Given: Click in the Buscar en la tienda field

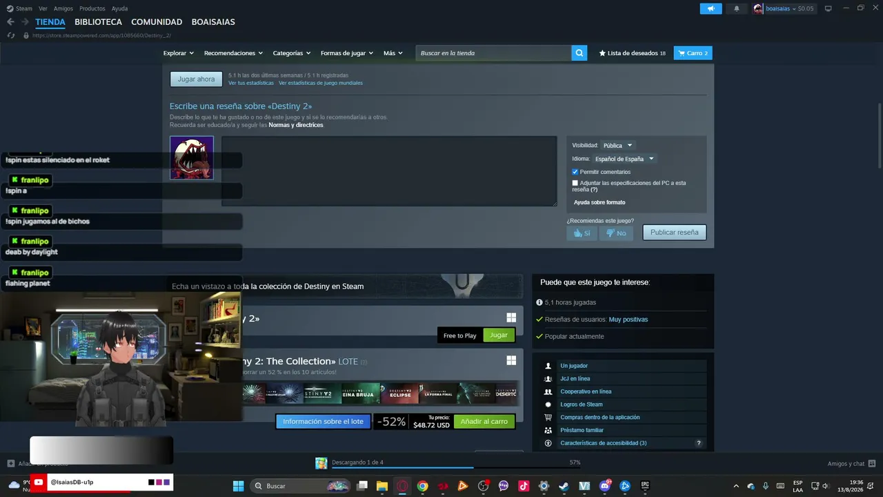Looking at the screenshot, I should [493, 53].
